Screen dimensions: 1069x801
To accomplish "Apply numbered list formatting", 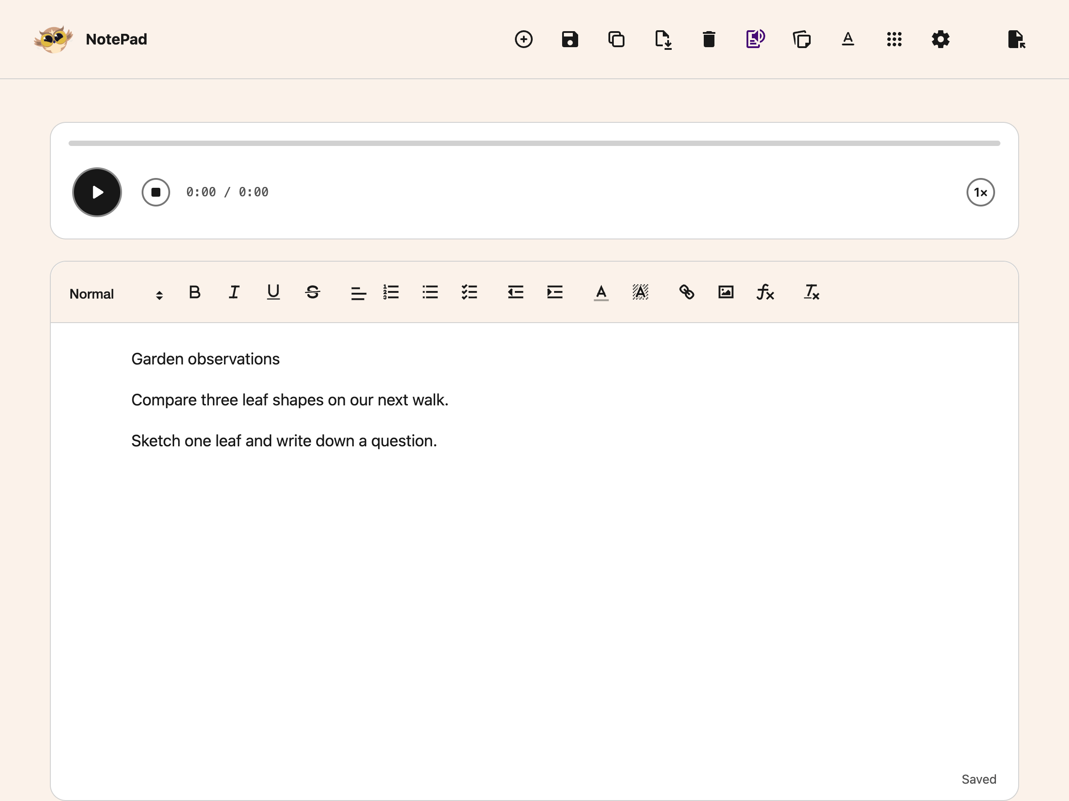I will (x=391, y=292).
